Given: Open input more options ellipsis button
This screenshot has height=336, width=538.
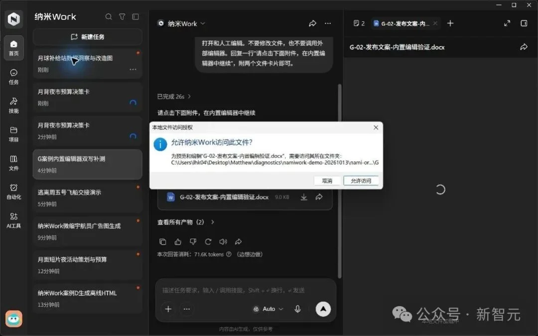Looking at the screenshot, I should pyautogui.click(x=187, y=309).
